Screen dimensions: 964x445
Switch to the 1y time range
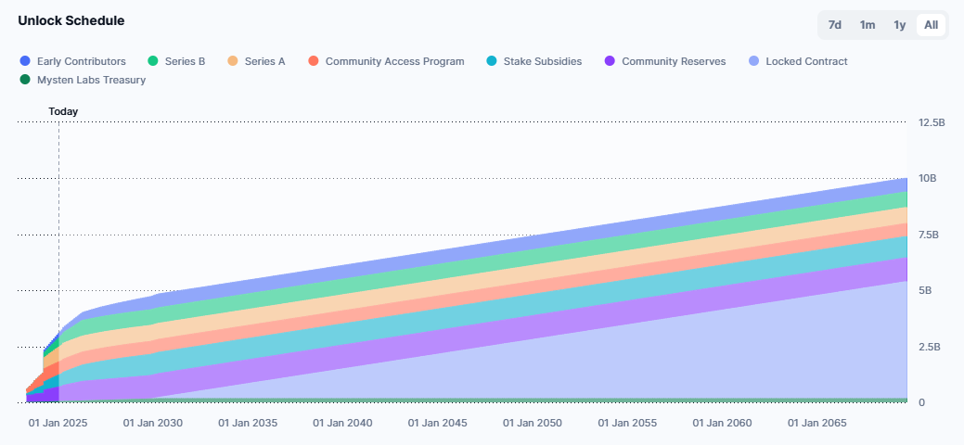tap(899, 25)
